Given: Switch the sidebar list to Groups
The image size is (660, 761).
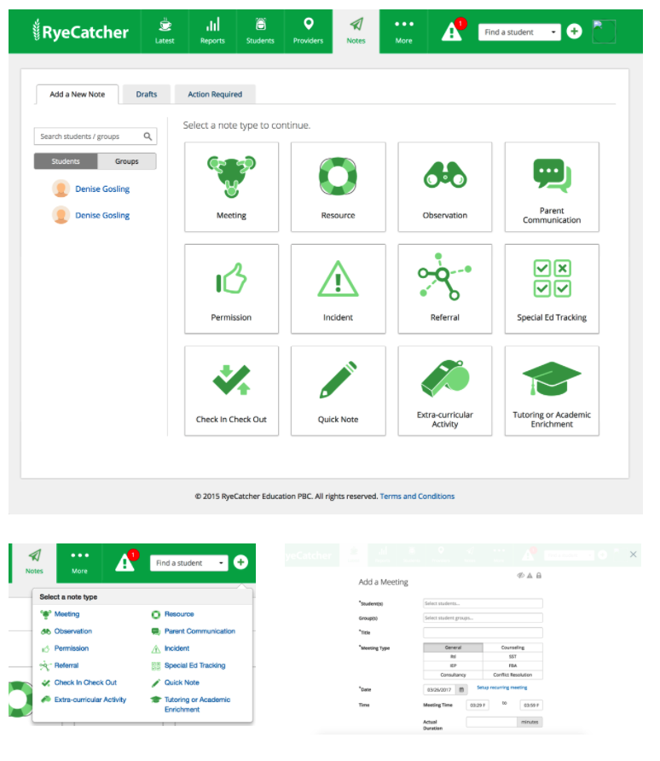Looking at the screenshot, I should tap(126, 161).
